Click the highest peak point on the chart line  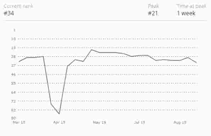pos(91,50)
